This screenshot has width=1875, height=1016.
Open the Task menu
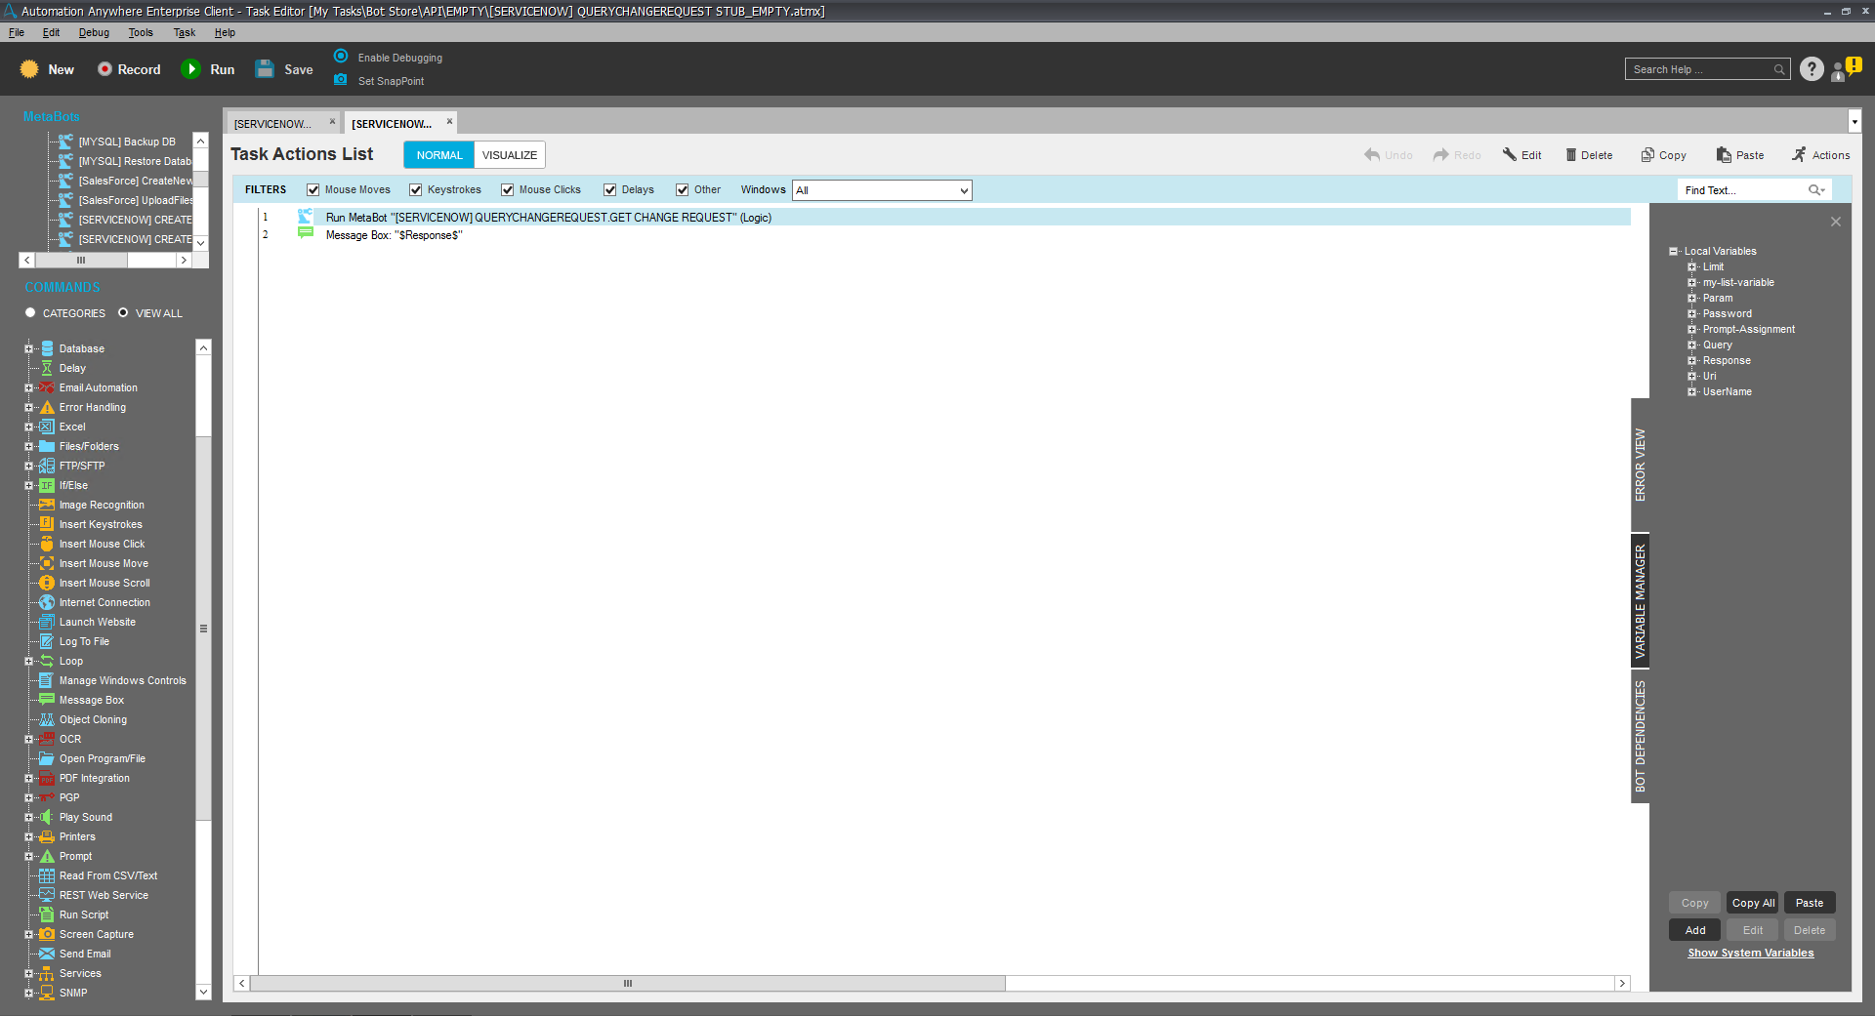point(185,32)
